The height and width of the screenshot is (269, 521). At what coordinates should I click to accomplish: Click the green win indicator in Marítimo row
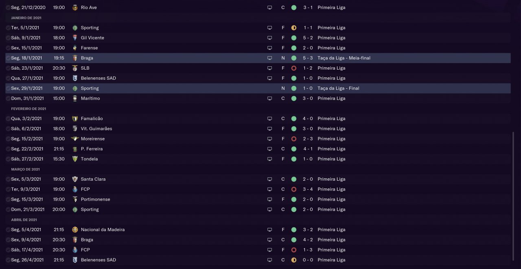[294, 98]
